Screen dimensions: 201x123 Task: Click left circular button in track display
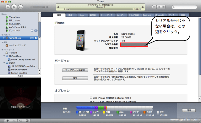[x=58, y=7]
